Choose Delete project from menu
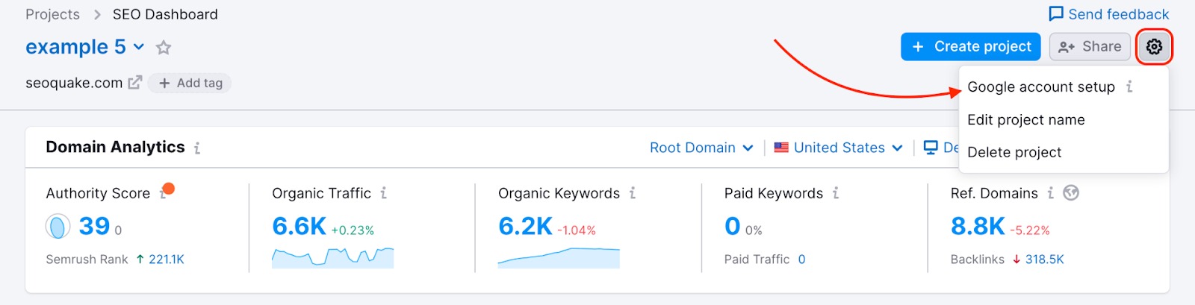Screen dimensions: 1195x305 [1014, 152]
